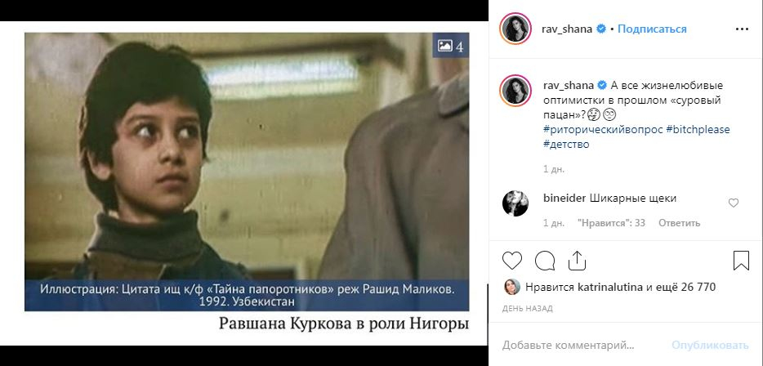
Task: Open katrinalutina's small avatar near likes
Action: [x=512, y=287]
